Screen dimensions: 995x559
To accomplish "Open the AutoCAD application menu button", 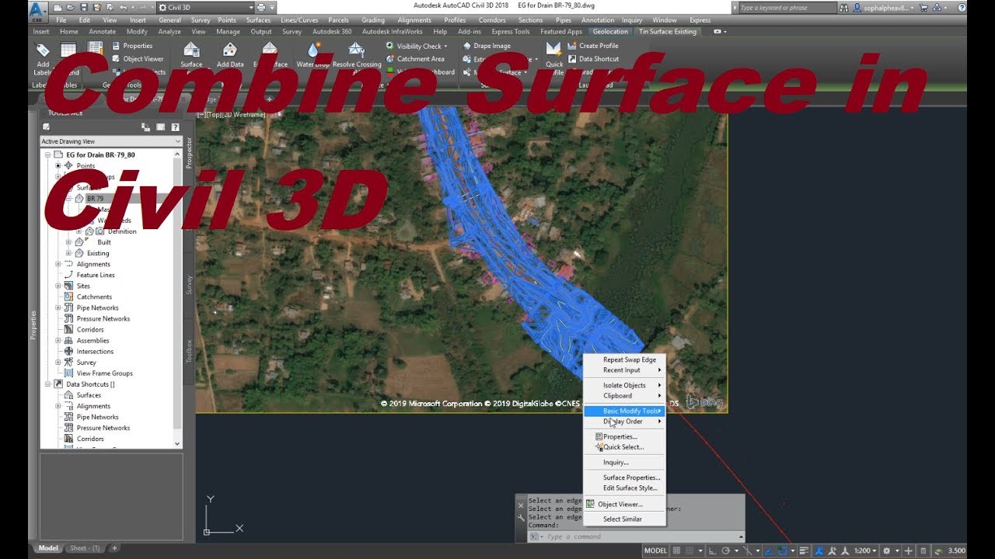I will [x=38, y=11].
